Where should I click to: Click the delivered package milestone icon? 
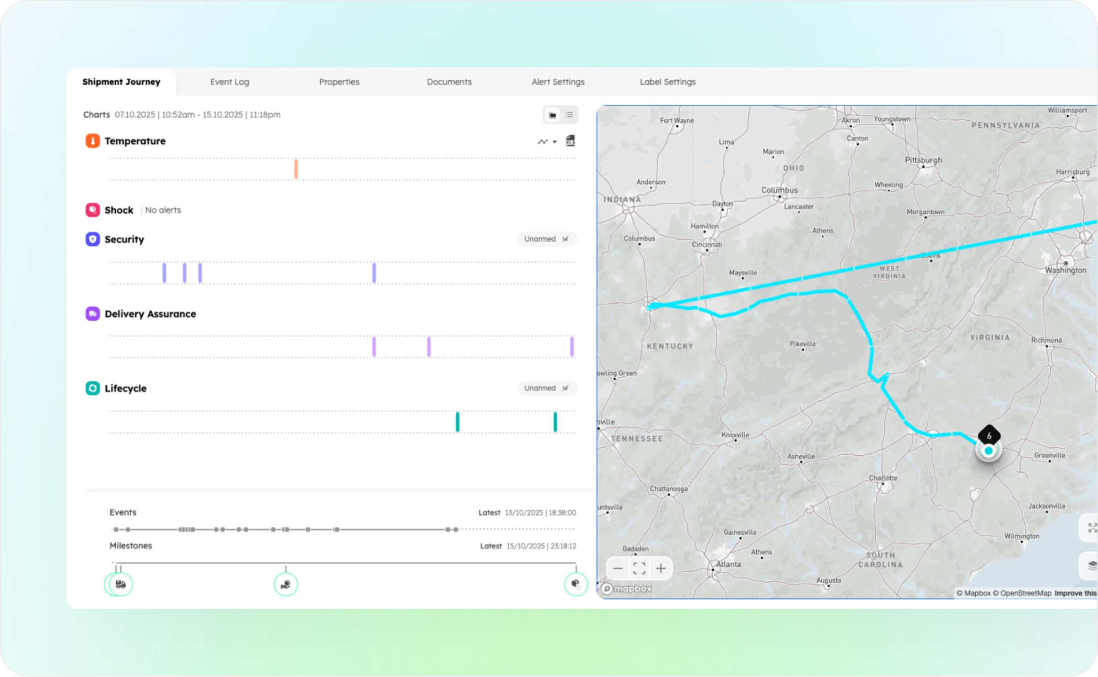(x=575, y=584)
